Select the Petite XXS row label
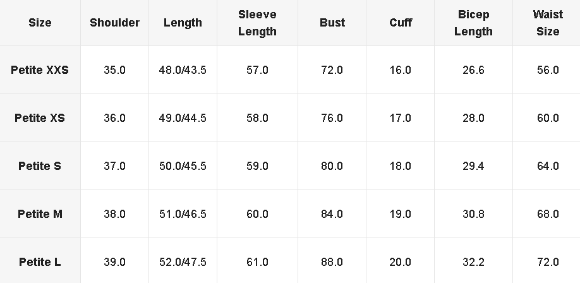The width and height of the screenshot is (580, 283). [x=40, y=70]
